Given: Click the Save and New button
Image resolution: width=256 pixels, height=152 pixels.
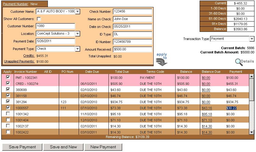Looking at the screenshot, I should pos(63,147).
